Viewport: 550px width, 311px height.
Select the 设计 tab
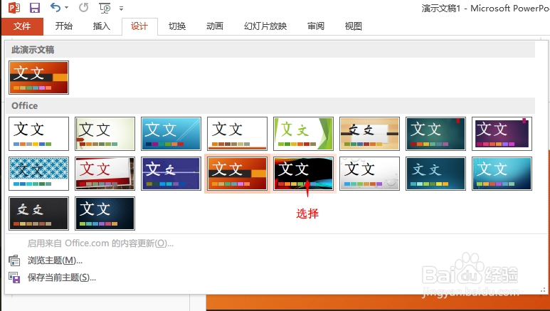click(139, 26)
